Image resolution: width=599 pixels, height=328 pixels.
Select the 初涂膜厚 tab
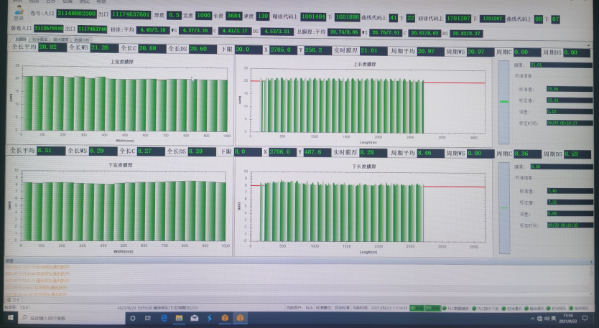pyautogui.click(x=40, y=39)
